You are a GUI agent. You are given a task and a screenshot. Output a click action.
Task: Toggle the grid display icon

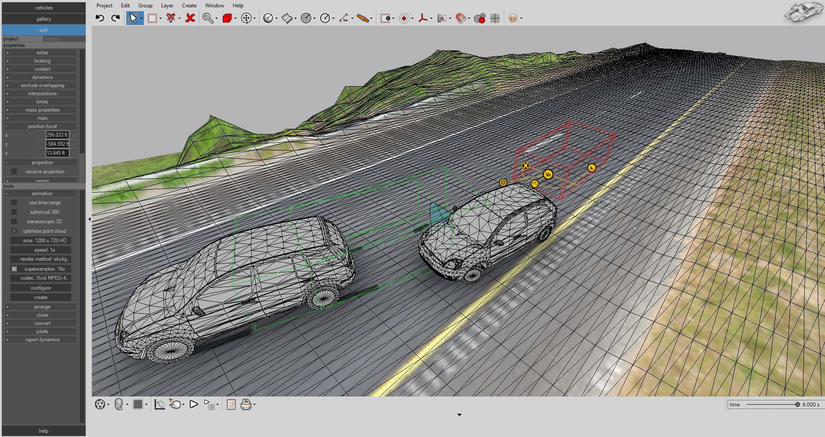(495, 18)
